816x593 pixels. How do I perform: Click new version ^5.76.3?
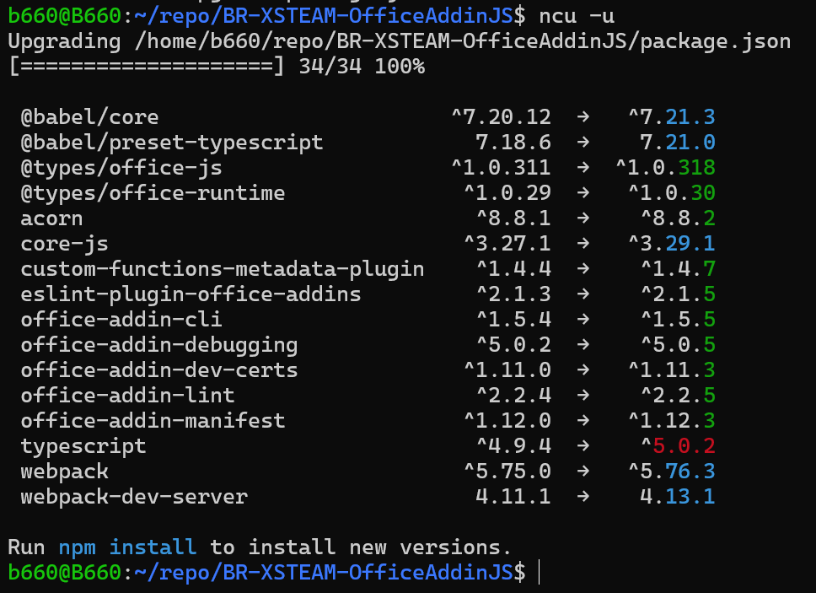(x=672, y=472)
